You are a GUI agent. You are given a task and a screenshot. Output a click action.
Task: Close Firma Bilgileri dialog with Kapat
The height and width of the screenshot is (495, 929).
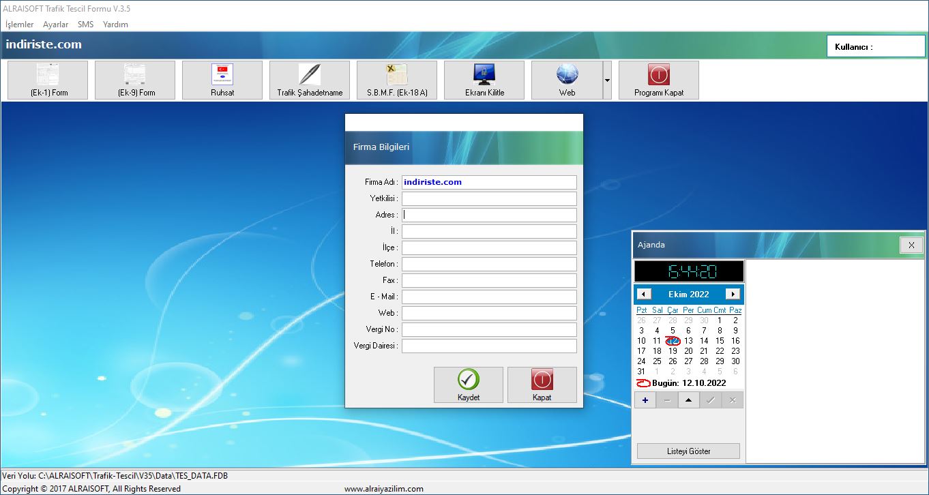(x=542, y=385)
